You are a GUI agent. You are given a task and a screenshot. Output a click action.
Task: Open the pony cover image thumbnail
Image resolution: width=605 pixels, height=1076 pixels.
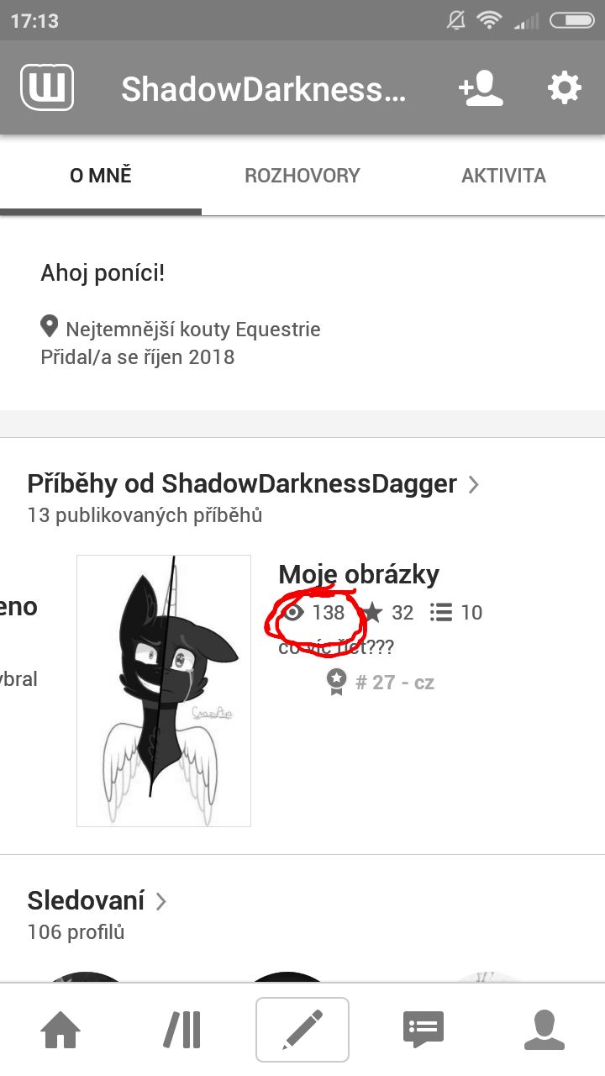click(164, 691)
